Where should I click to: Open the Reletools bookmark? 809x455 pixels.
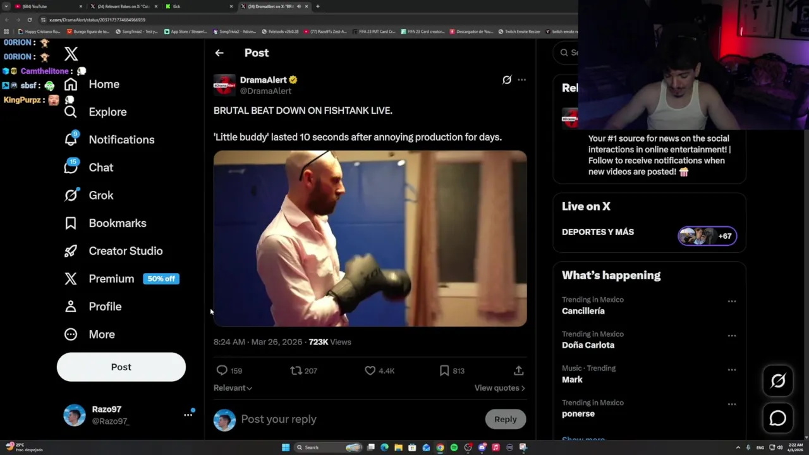click(x=279, y=32)
